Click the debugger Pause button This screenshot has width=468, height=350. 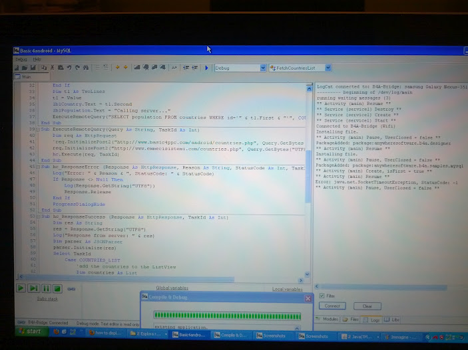click(46, 288)
